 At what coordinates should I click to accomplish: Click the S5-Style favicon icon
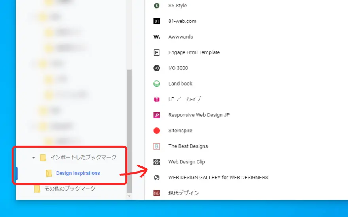click(x=157, y=6)
